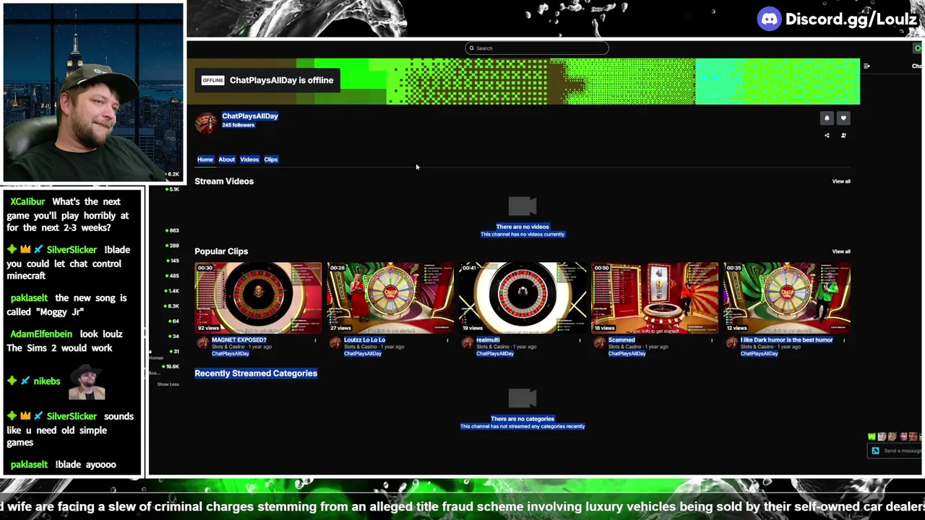Click the share icon under the bell

pos(827,135)
